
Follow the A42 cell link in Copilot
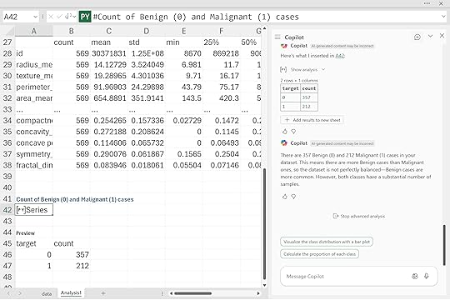[339, 56]
